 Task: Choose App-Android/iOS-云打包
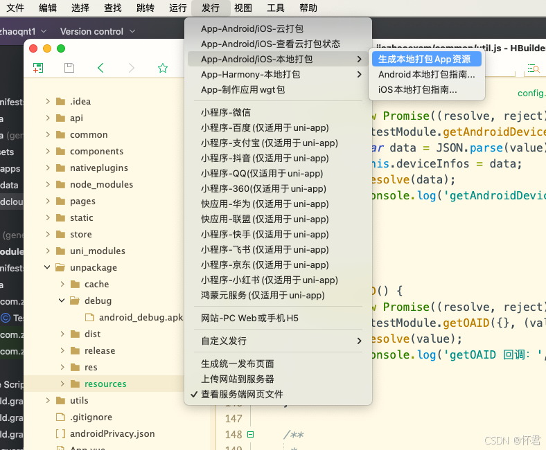pyautogui.click(x=278, y=28)
